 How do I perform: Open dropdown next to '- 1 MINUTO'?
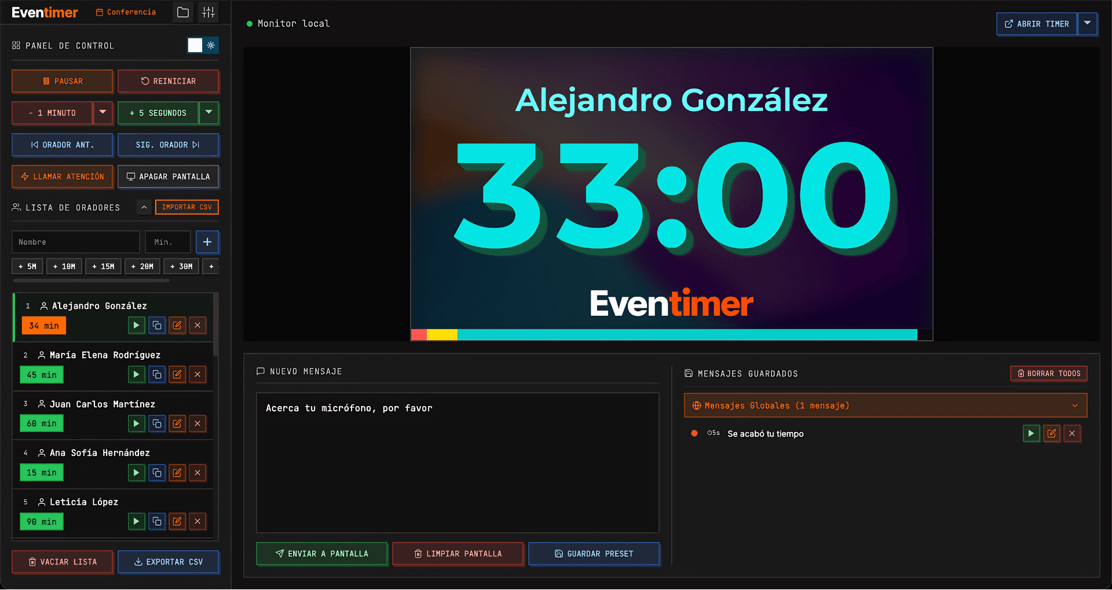pyautogui.click(x=103, y=113)
